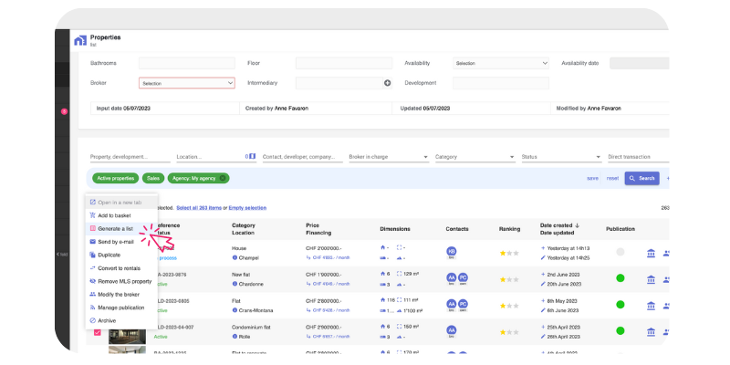The height and width of the screenshot is (365, 730).
Task: Focus the Floor input field
Action: coord(344,63)
